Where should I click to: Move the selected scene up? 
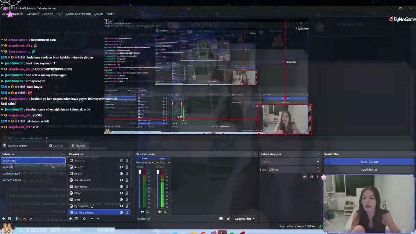25,219
